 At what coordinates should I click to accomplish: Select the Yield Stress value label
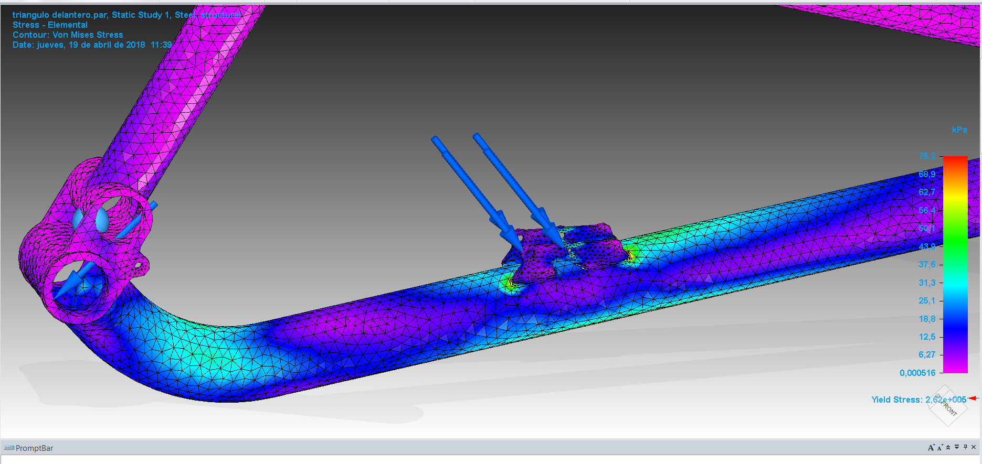click(x=918, y=400)
